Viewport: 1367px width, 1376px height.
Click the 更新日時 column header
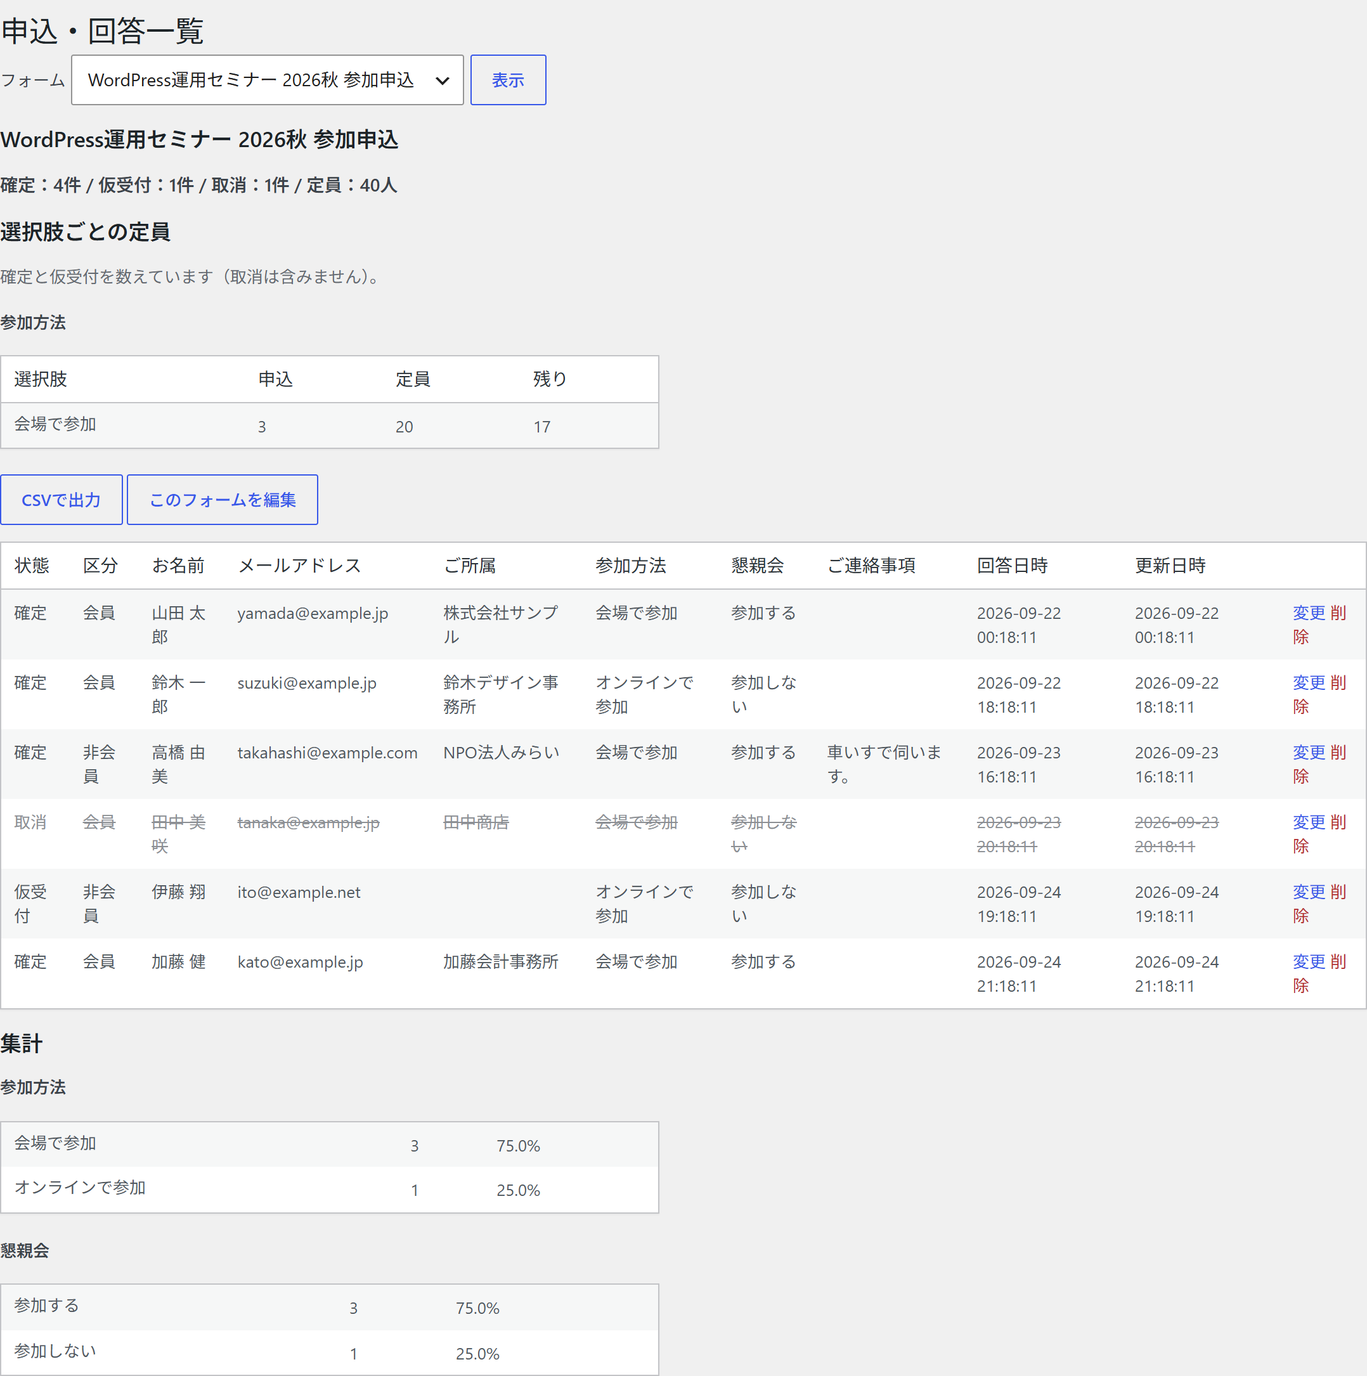1170,566
